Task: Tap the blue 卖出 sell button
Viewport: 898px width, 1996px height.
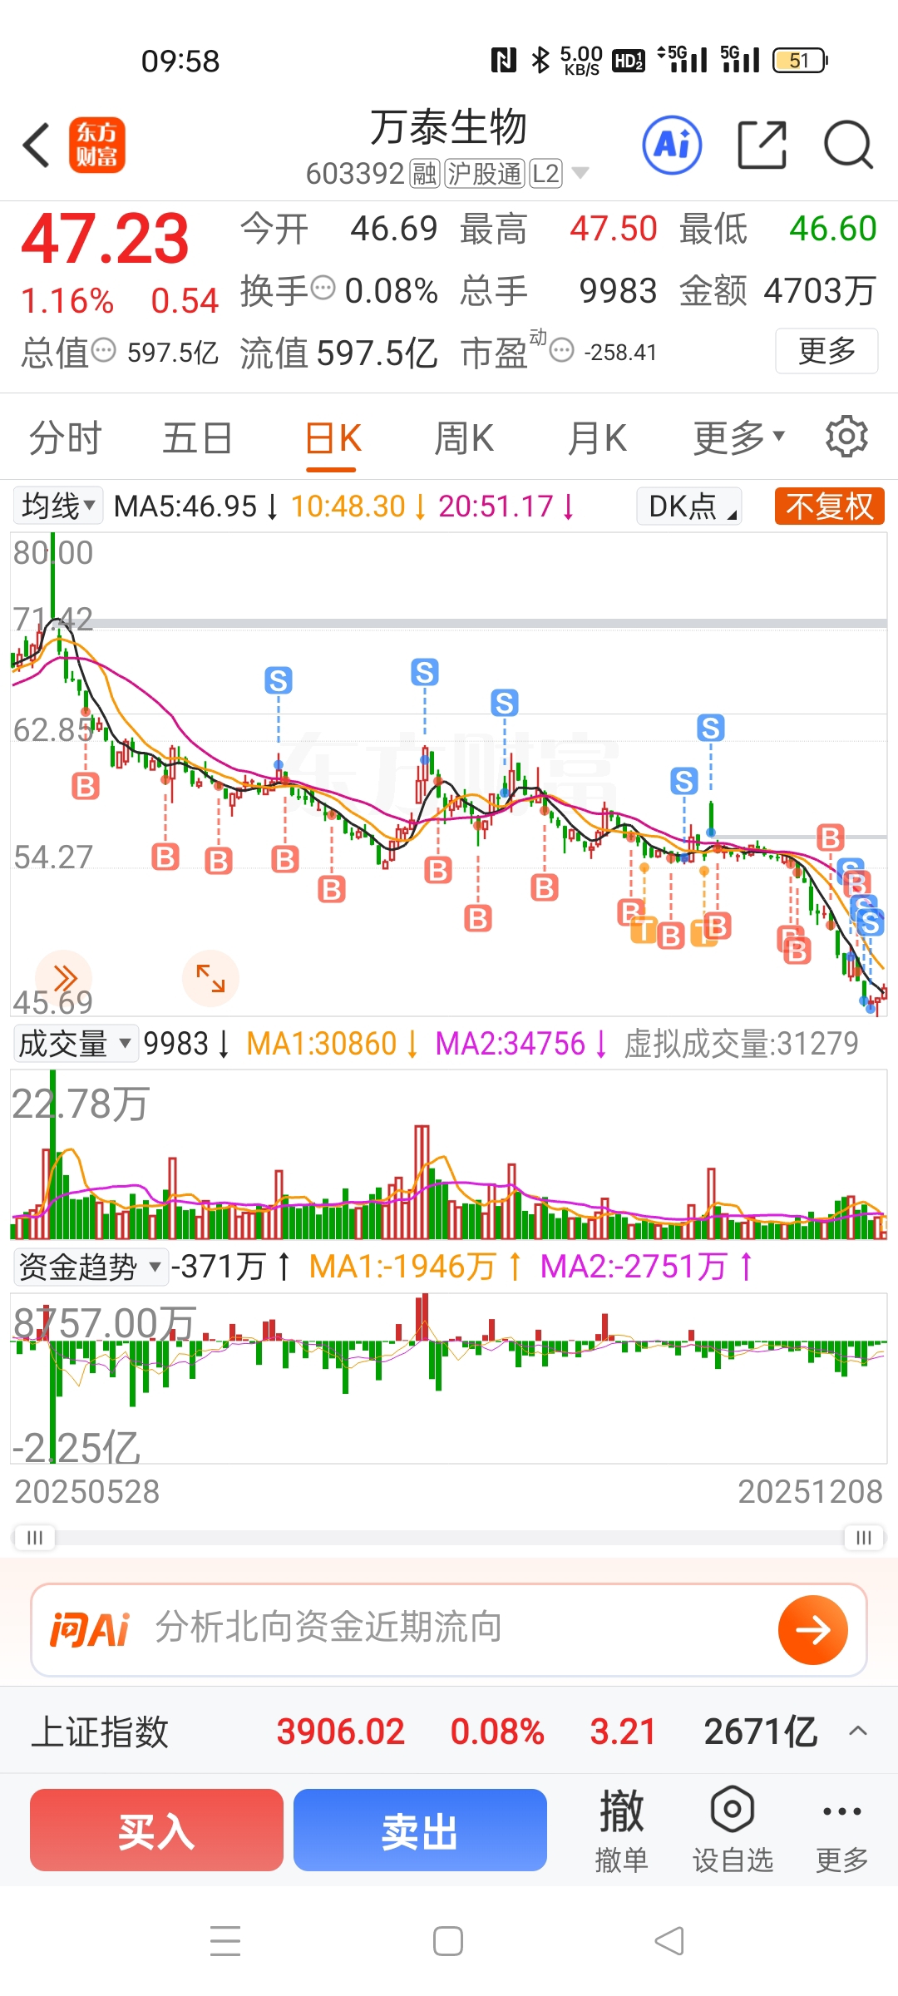Action: point(420,1830)
